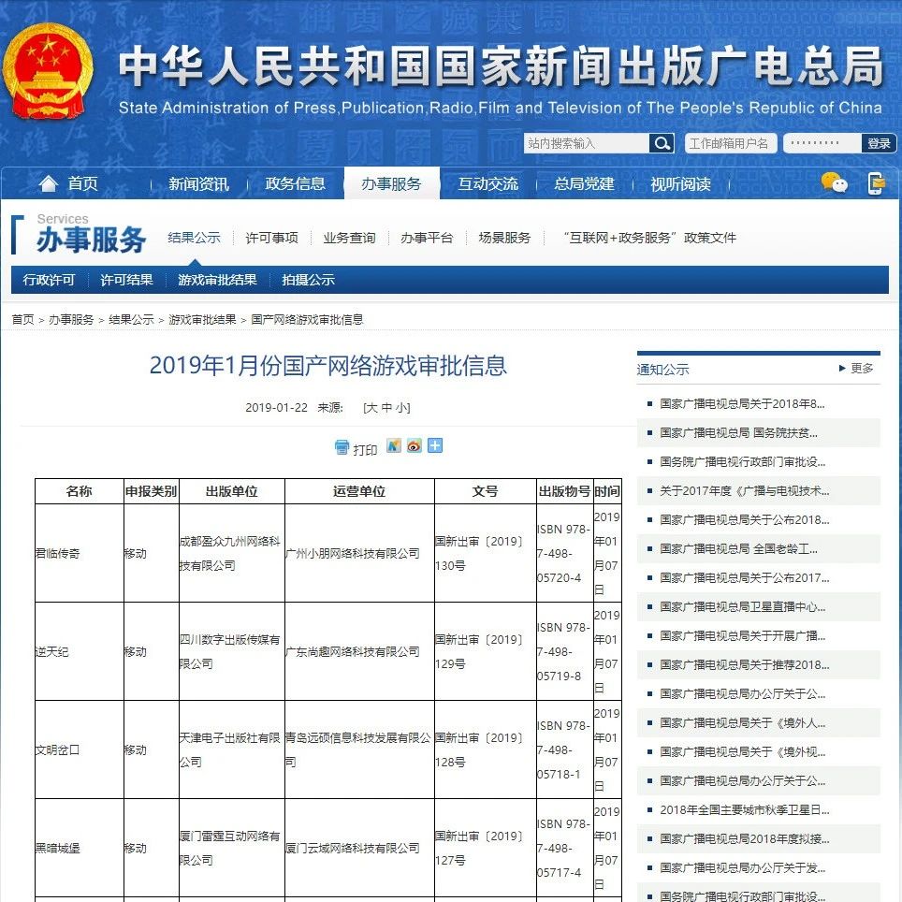Open notice 国家广播电视总局 全国老龄工...
This screenshot has width=902, height=902.
(x=738, y=549)
